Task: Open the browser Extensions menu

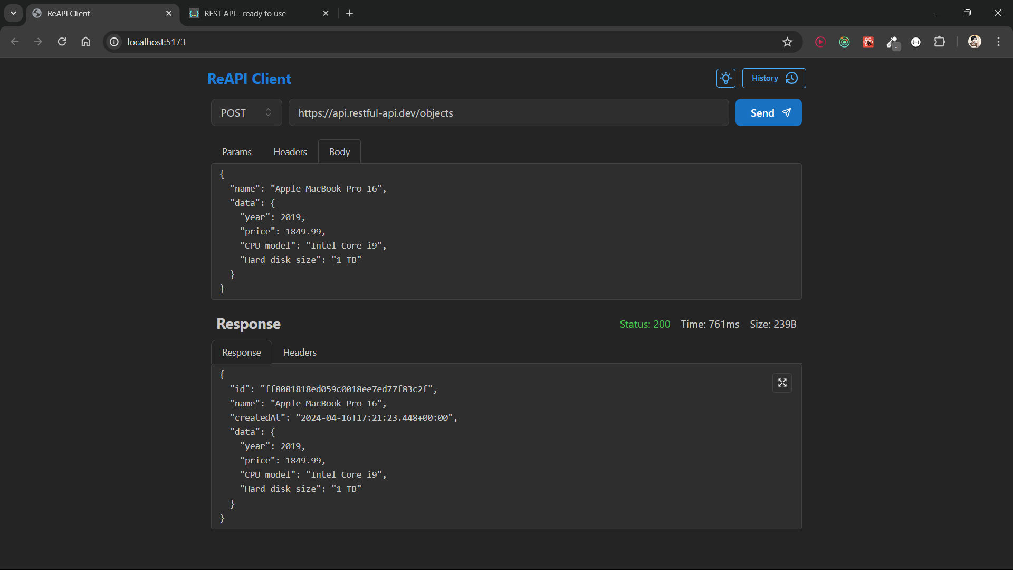Action: (940, 42)
